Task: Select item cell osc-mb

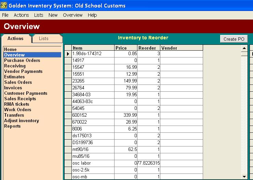Action: 93,177
